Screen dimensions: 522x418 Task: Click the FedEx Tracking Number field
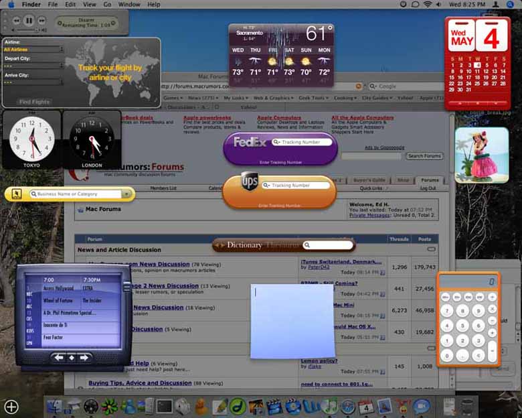(x=302, y=142)
